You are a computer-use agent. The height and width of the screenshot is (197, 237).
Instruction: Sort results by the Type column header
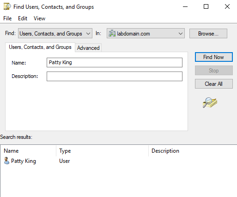pos(103,151)
